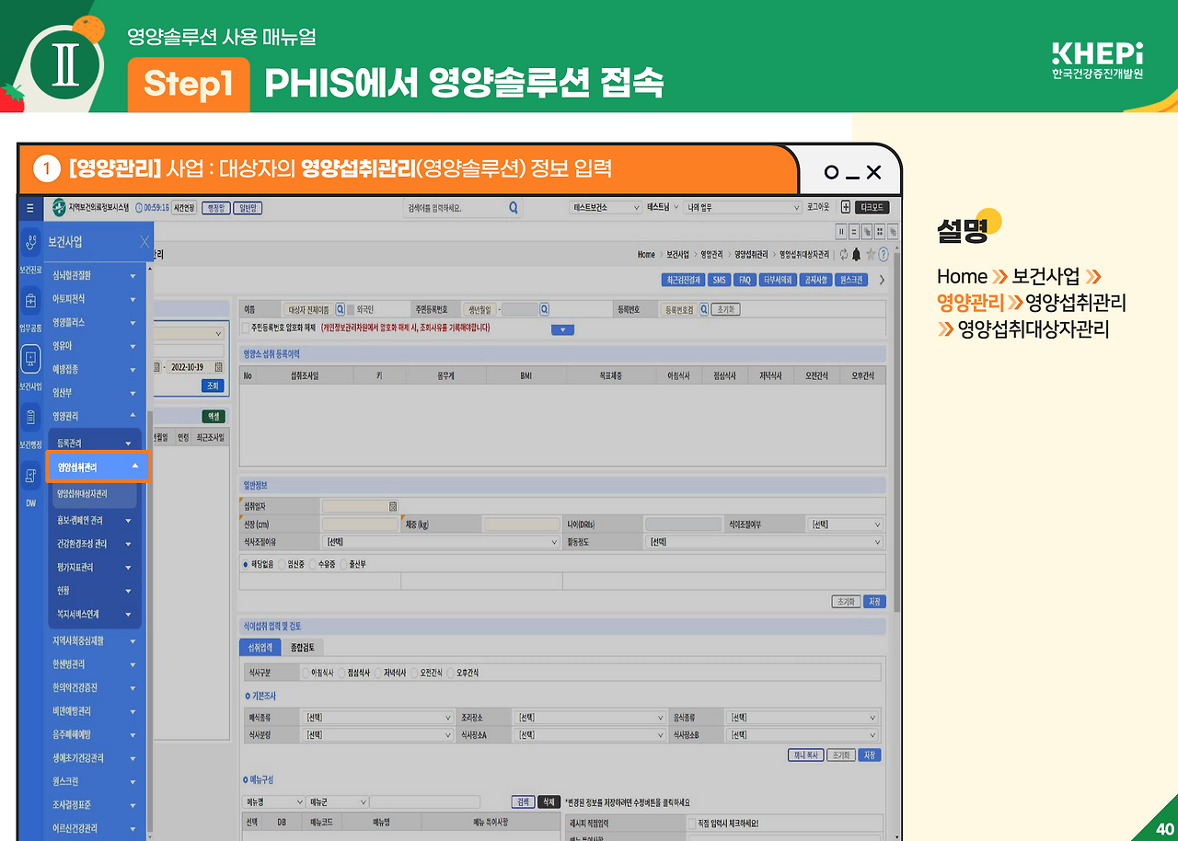Select the 해당없음 radio button
The height and width of the screenshot is (841, 1178).
click(x=245, y=565)
